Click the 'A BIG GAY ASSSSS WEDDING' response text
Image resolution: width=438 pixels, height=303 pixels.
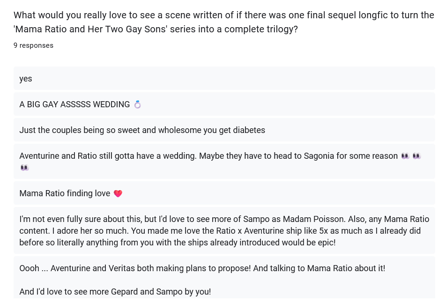74,104
